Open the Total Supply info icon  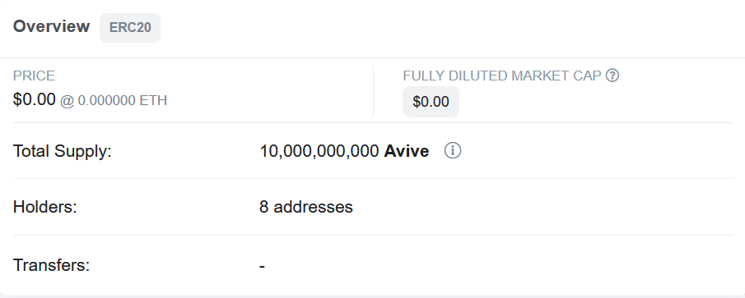pyautogui.click(x=453, y=151)
